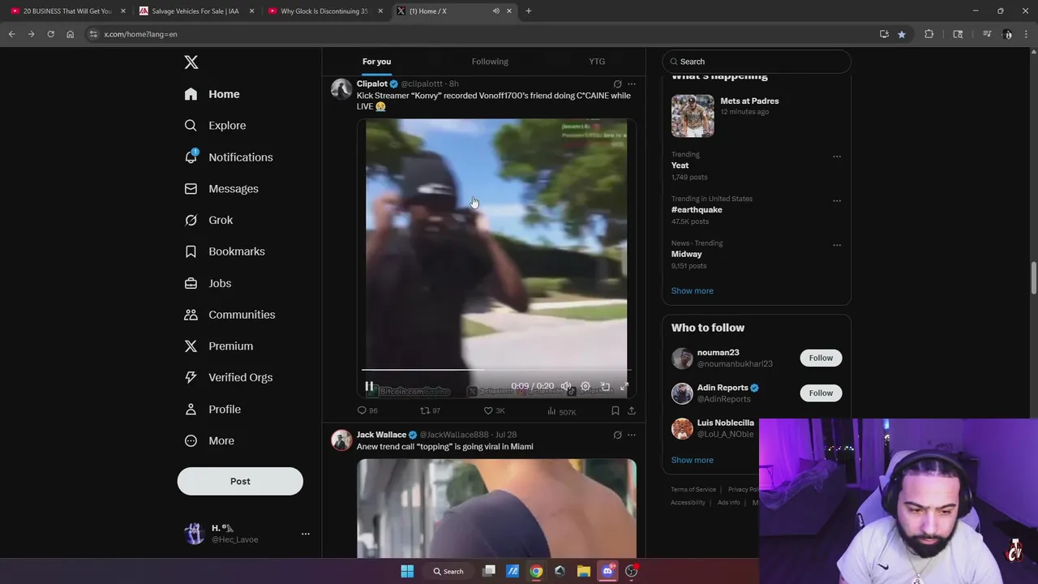Screen dimensions: 1038x584
Task: Repost the Clipalot post
Action: (430, 411)
